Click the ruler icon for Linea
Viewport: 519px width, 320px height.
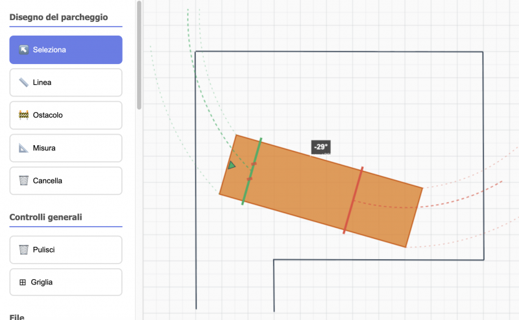pos(23,83)
